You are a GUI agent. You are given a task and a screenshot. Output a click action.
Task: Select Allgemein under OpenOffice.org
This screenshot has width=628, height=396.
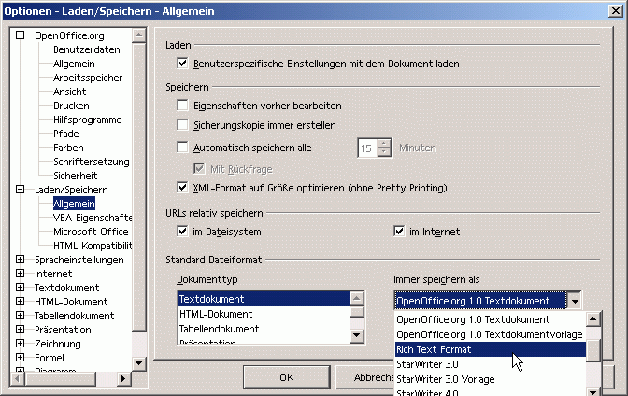pos(74,64)
